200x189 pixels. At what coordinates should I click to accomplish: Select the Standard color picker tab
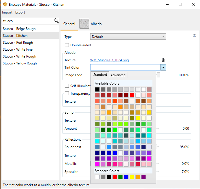point(100,75)
